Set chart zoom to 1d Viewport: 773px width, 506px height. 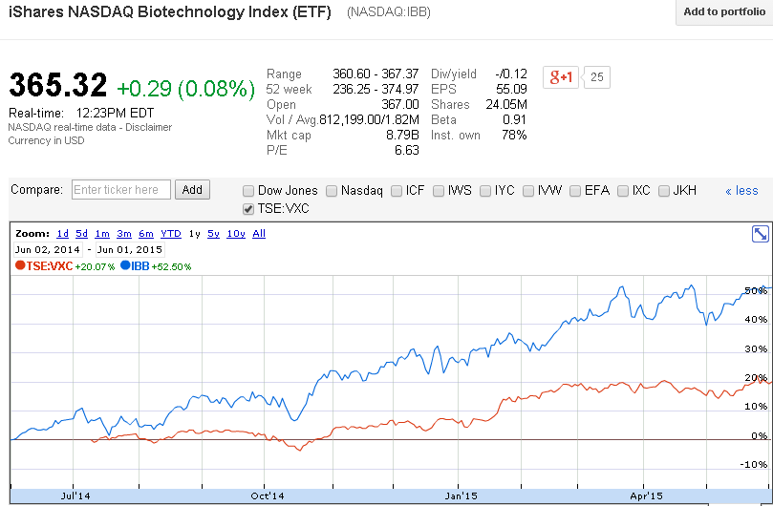tap(62, 234)
